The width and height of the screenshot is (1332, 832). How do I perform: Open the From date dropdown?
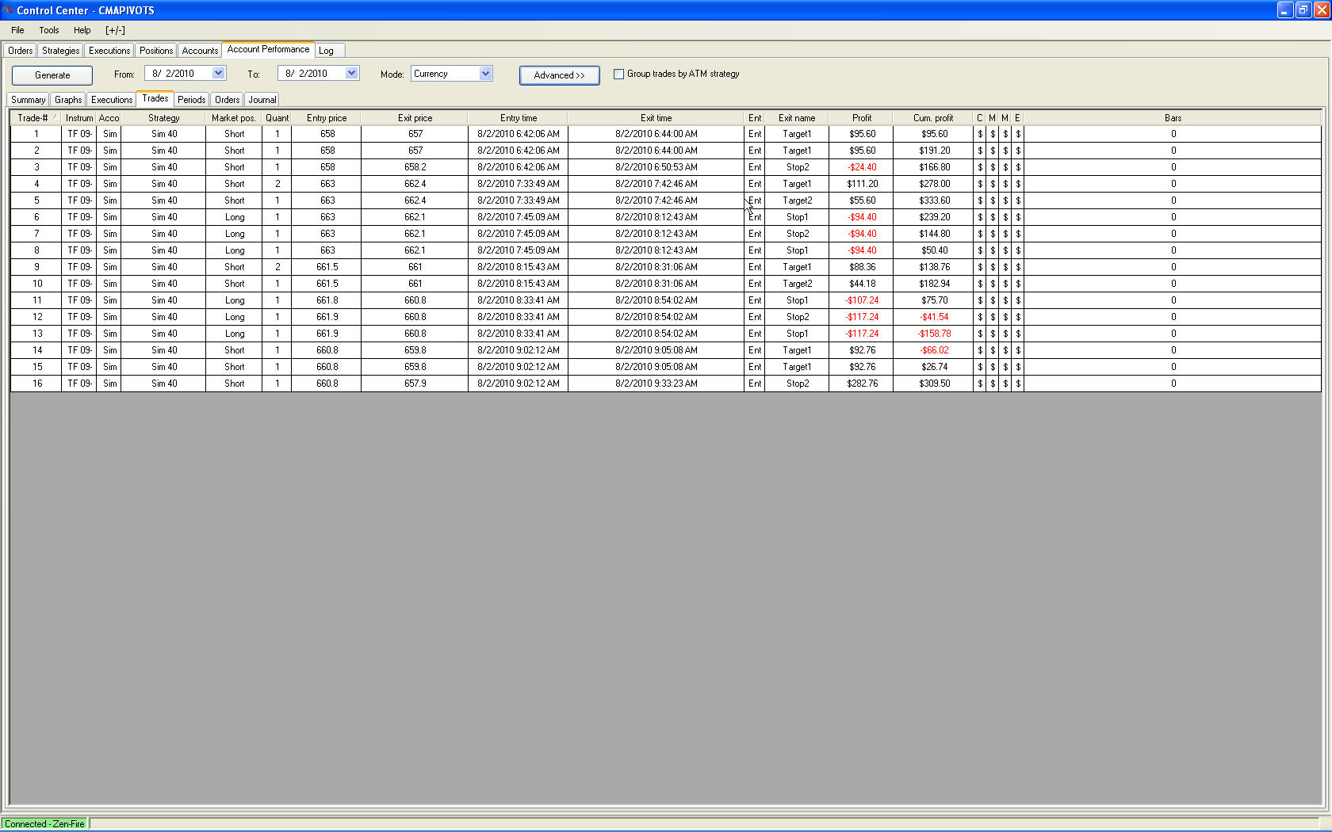pyautogui.click(x=218, y=73)
